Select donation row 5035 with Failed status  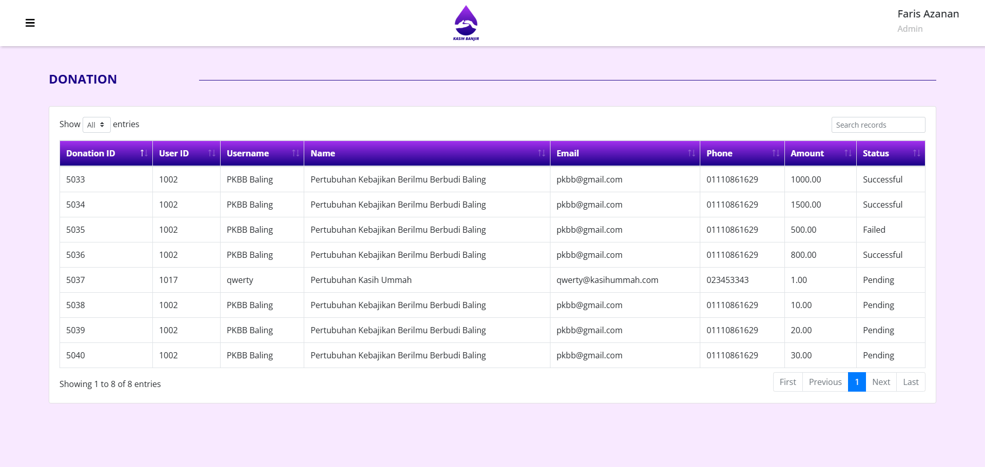point(75,230)
